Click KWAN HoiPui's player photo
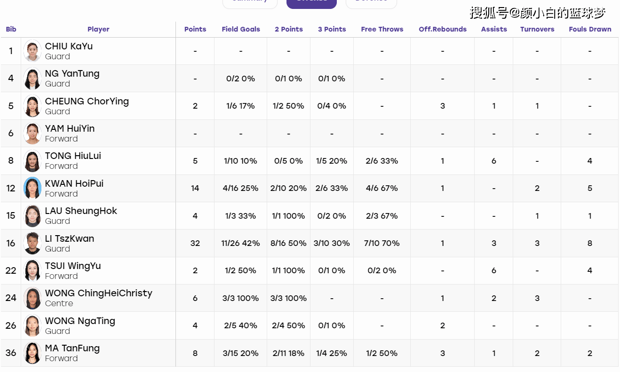620x372 pixels. click(32, 189)
